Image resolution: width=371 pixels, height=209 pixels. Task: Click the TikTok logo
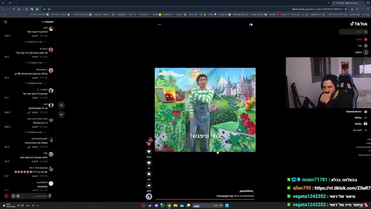point(359,24)
